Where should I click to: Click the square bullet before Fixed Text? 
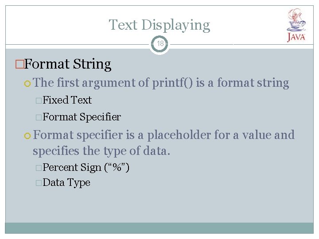click(x=39, y=100)
